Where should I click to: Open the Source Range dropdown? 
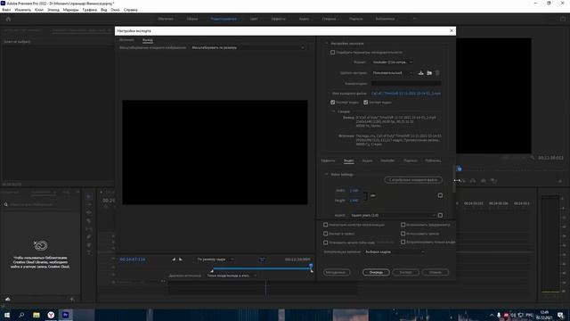(232, 276)
